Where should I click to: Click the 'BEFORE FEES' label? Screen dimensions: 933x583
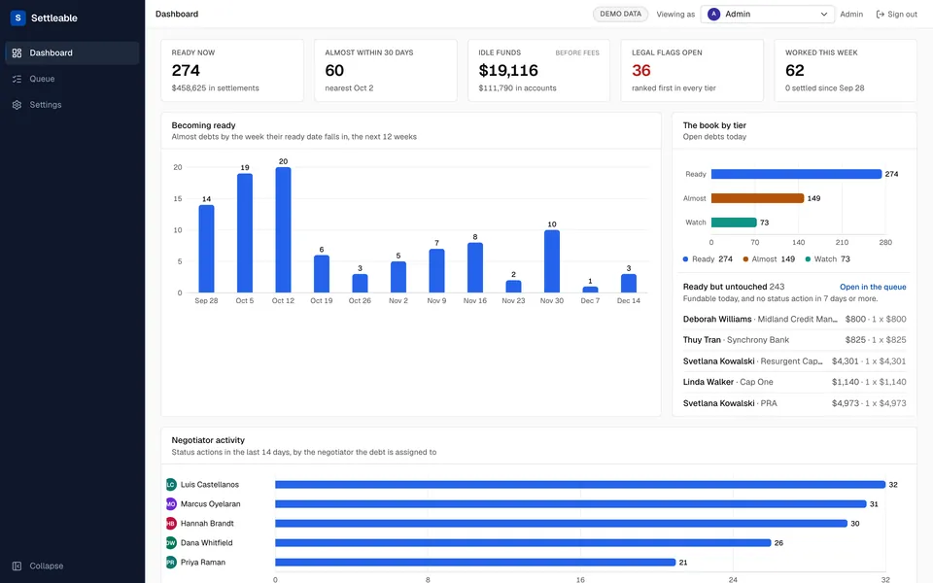click(x=577, y=52)
